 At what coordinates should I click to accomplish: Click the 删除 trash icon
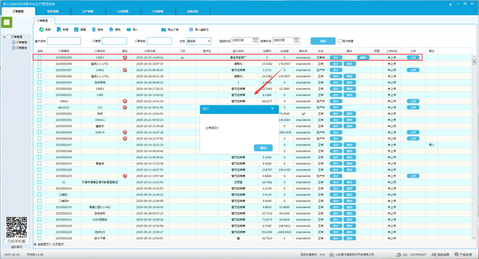94,30
